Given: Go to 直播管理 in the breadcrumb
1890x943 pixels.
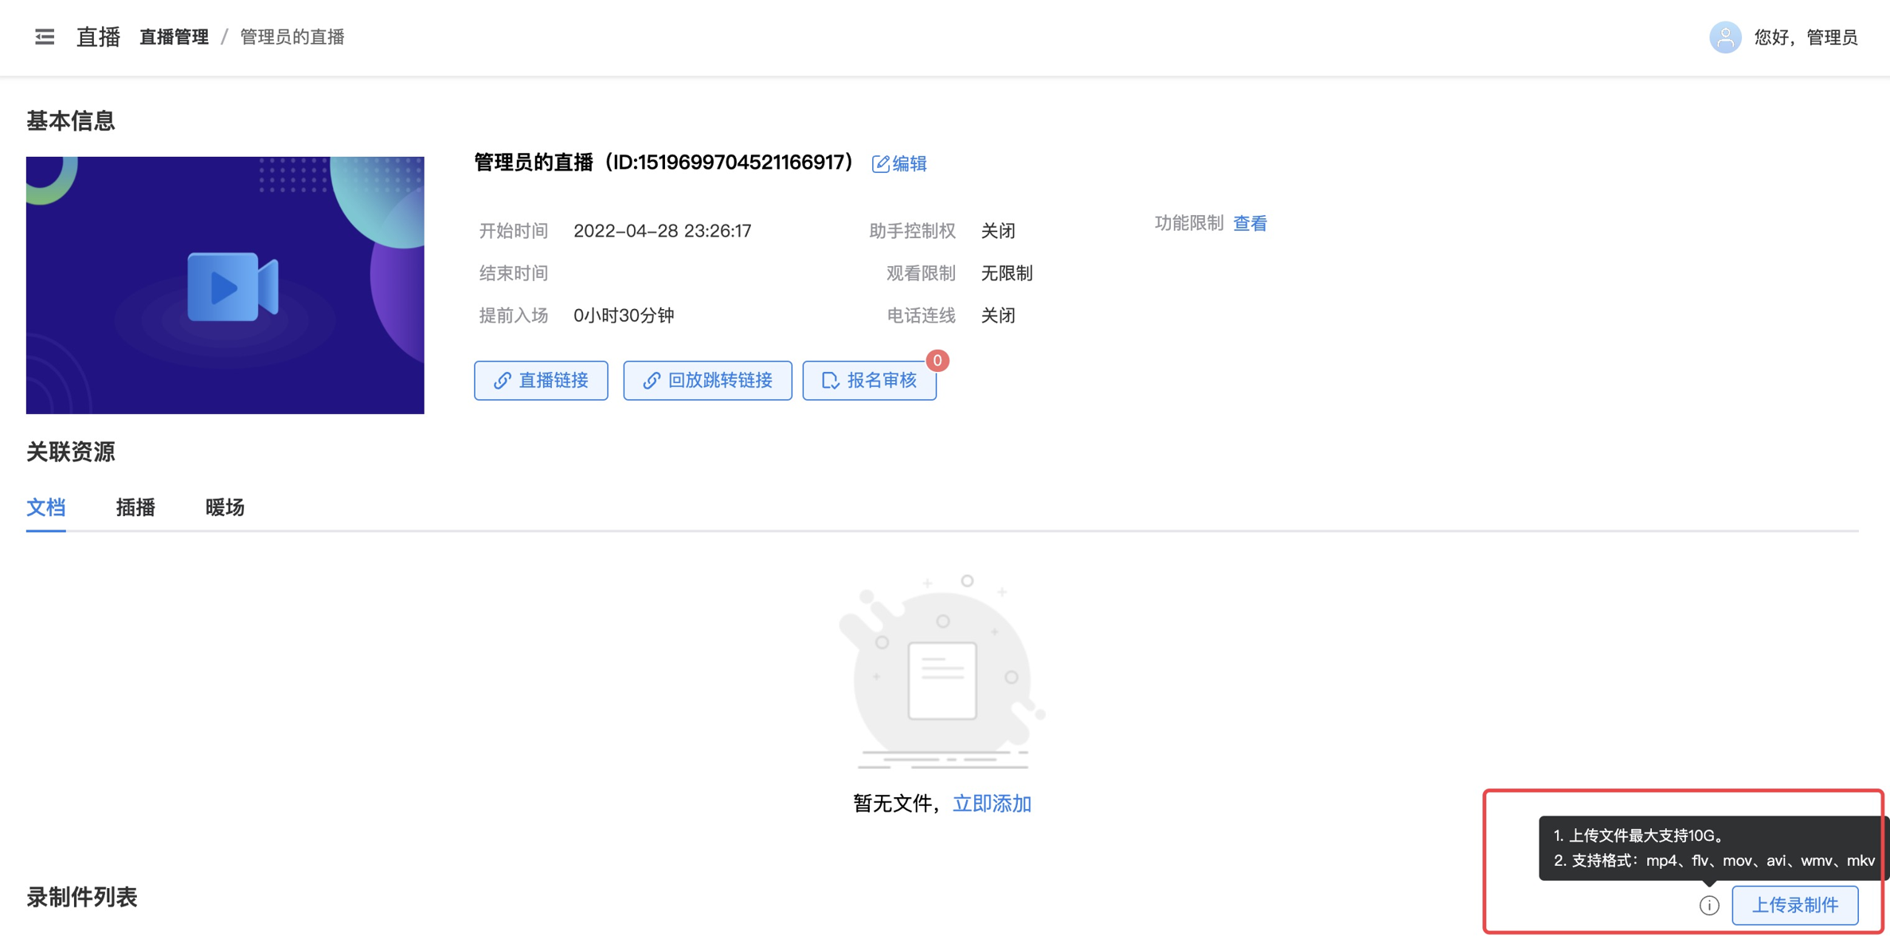Looking at the screenshot, I should (174, 37).
